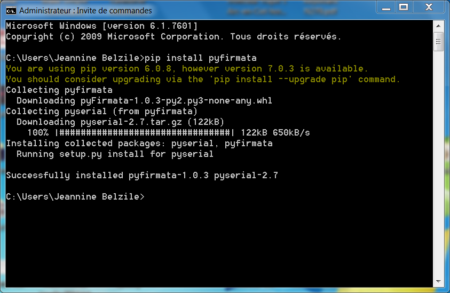
Task: Click the scrollbar down arrow
Action: click(x=438, y=281)
